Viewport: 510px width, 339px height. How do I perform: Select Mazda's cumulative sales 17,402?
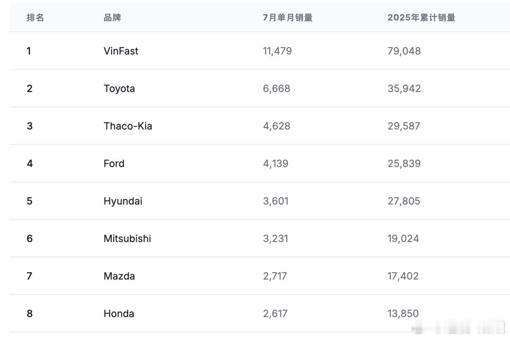[403, 276]
